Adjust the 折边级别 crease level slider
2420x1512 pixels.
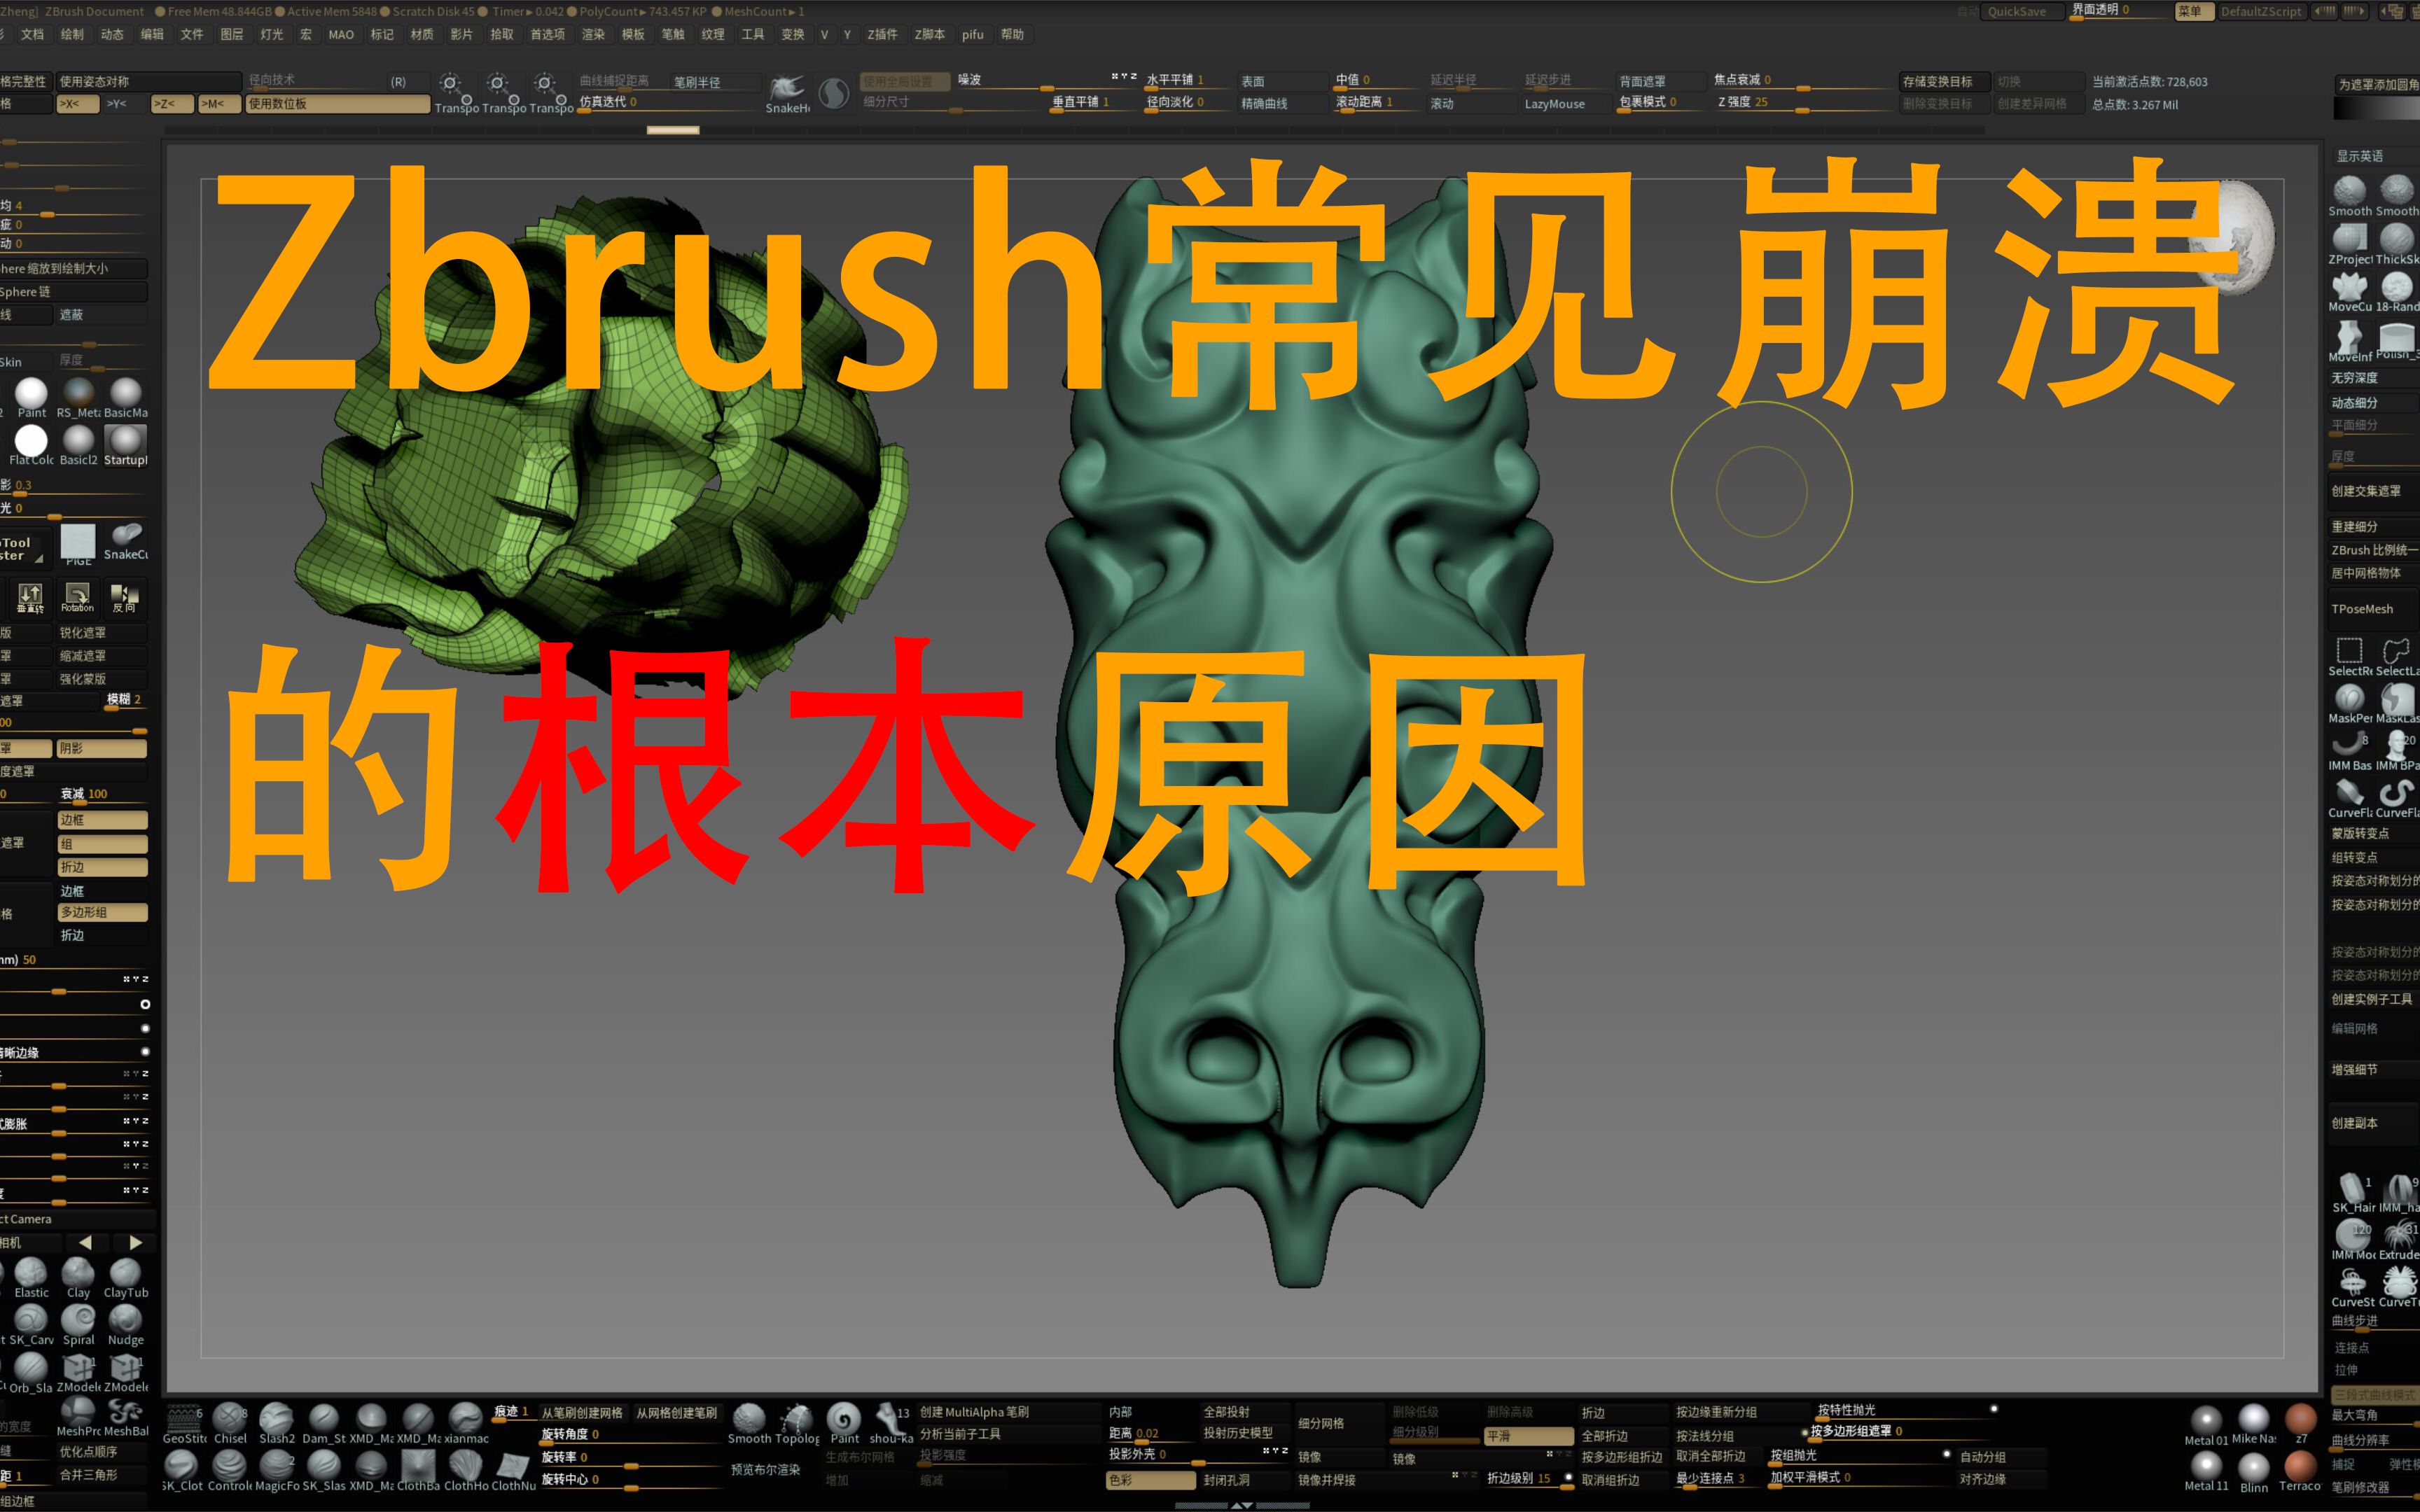coord(1529,1480)
